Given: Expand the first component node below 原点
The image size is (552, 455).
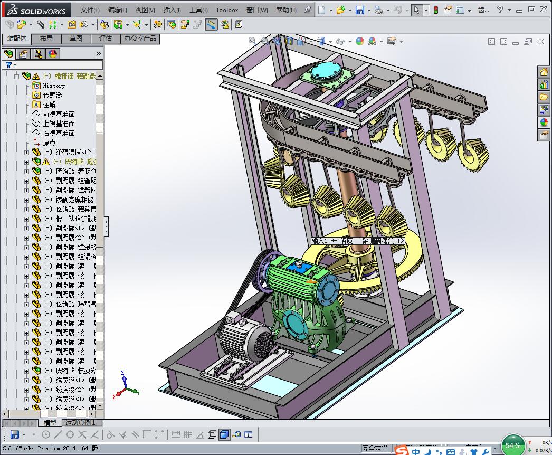Looking at the screenshot, I should pyautogui.click(x=26, y=153).
